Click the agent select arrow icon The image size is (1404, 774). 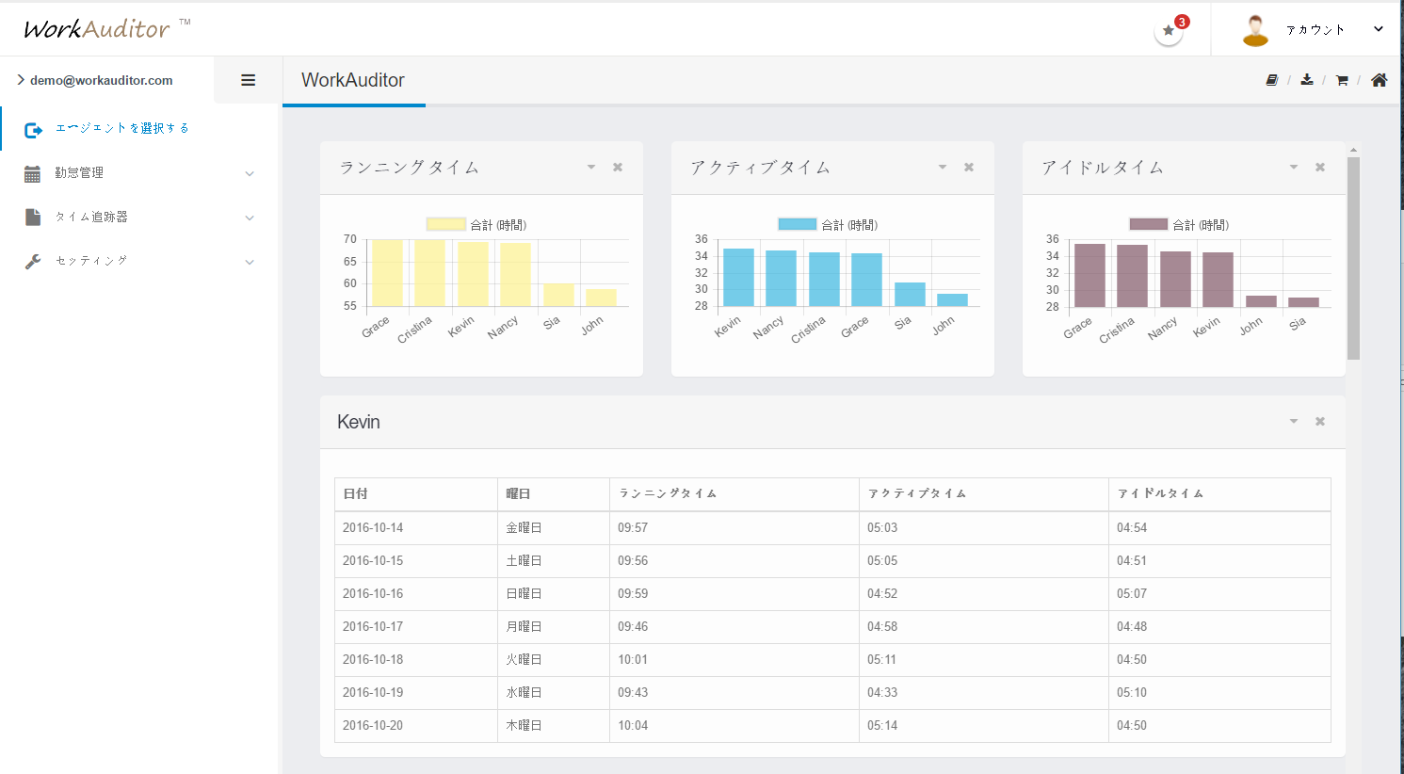[x=33, y=130]
